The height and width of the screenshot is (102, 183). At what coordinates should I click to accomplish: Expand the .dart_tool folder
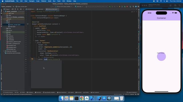(x=5, y=13)
